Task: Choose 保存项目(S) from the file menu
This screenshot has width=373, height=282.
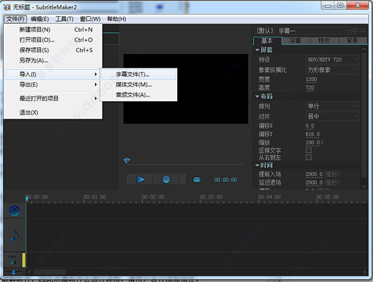Action: pos(53,50)
